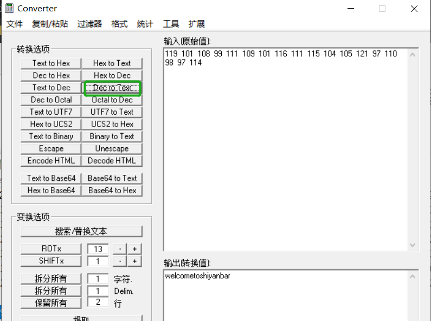431x321 pixels.
Task: Click input area scrollbar up arrow
Action: [x=413, y=55]
